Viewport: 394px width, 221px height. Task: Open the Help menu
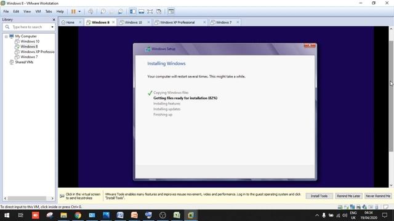pyautogui.click(x=60, y=12)
